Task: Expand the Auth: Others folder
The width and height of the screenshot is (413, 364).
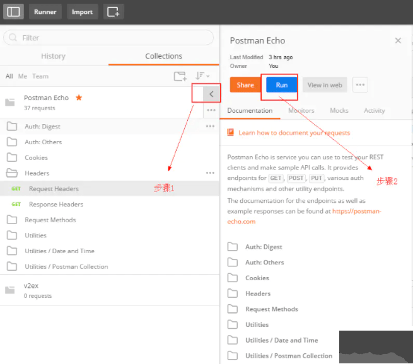Action: 43,142
